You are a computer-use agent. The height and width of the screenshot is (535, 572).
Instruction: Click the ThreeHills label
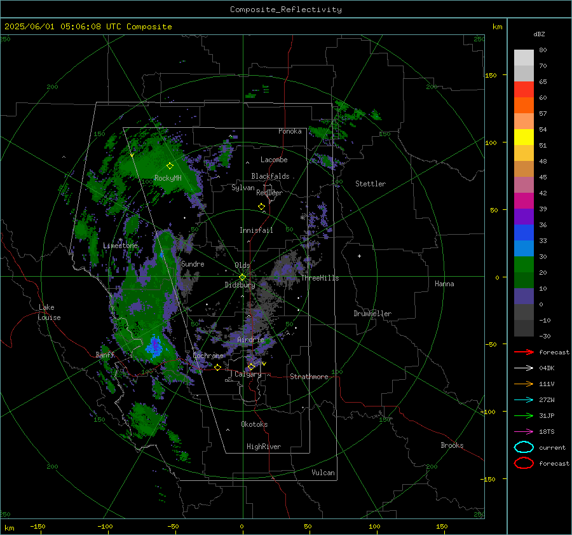pyautogui.click(x=320, y=278)
